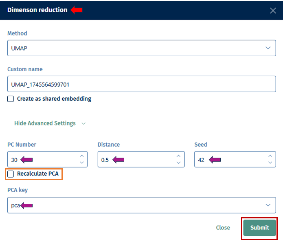This screenshot has width=283, height=242.
Task: Submit the dimension reduction settings
Action: 259,228
